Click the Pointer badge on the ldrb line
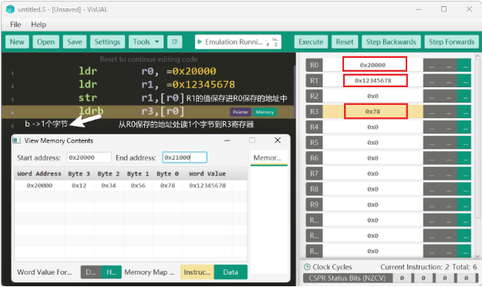Viewport: 482px width, 287px height. click(x=241, y=112)
